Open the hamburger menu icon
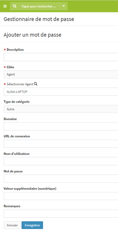The image size is (118, 233). [5, 6]
